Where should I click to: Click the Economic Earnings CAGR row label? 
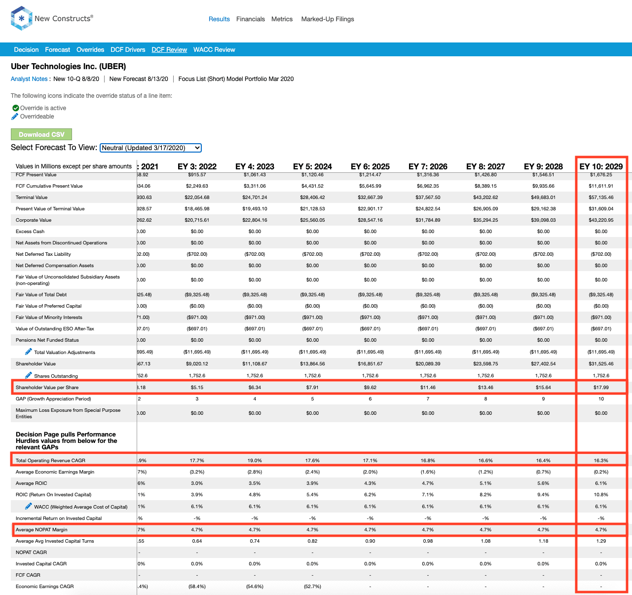[x=44, y=587]
